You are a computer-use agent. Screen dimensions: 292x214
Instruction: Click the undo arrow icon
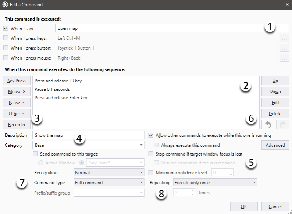coord(268,125)
